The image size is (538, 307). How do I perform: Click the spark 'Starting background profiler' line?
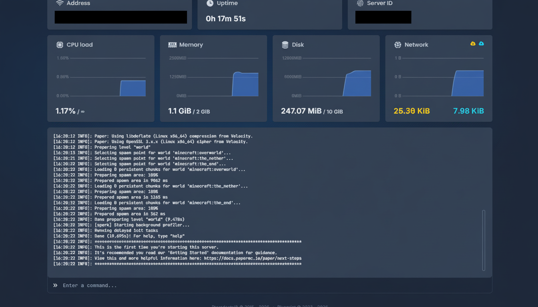(x=121, y=225)
